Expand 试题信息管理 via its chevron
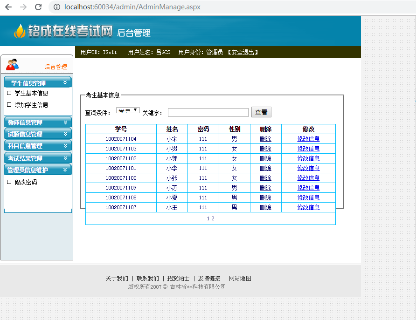Image resolution: width=416 pixels, height=320 pixels. click(65, 134)
